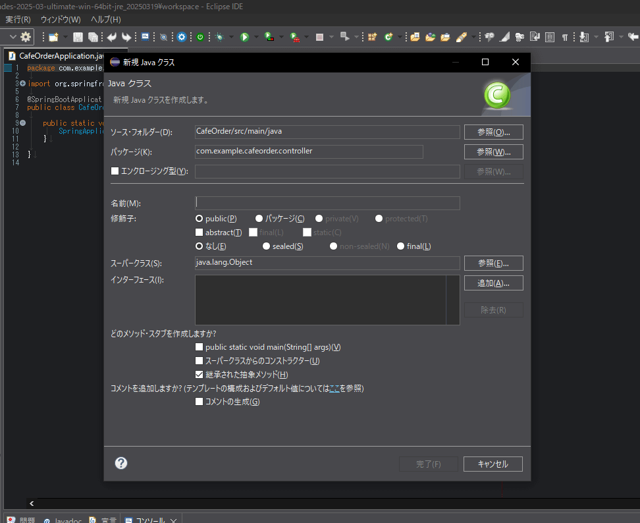Click the Save All toolbar icon
Viewport: 640px width, 523px height.
pos(93,37)
